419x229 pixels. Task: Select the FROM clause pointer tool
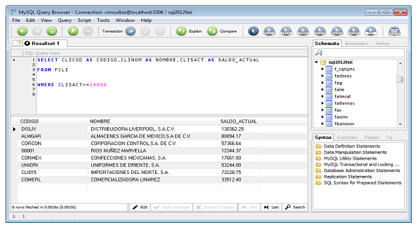click(286, 31)
